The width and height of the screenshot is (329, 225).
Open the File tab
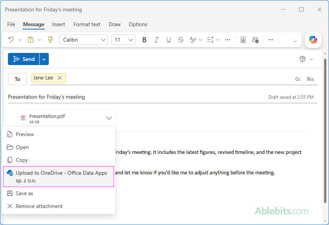tap(11, 24)
